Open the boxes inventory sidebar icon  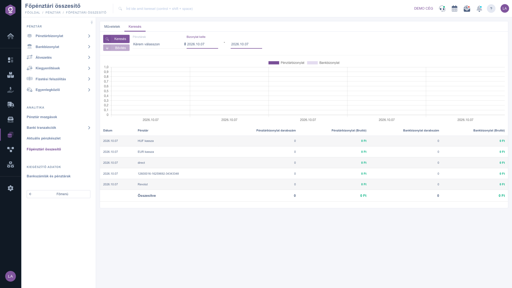(x=10, y=75)
